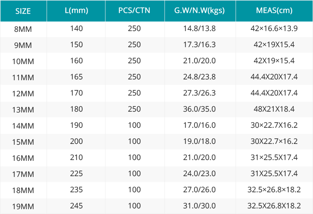Select the 48X21X18.4 measurement cell
This screenshot has width=313, height=214.
274,109
